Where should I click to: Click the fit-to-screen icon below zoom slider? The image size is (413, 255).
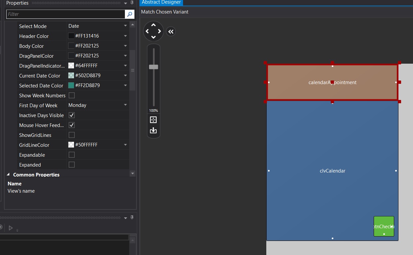click(153, 120)
